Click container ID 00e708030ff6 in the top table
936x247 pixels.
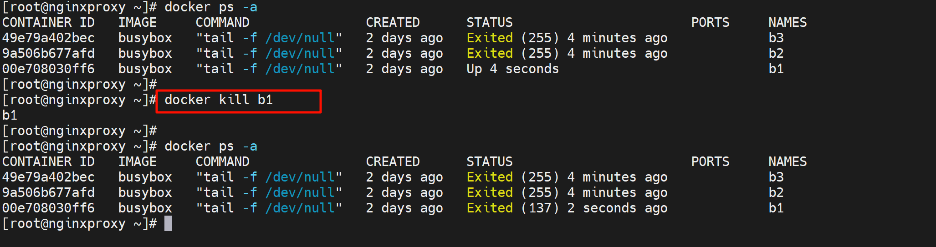[48, 69]
